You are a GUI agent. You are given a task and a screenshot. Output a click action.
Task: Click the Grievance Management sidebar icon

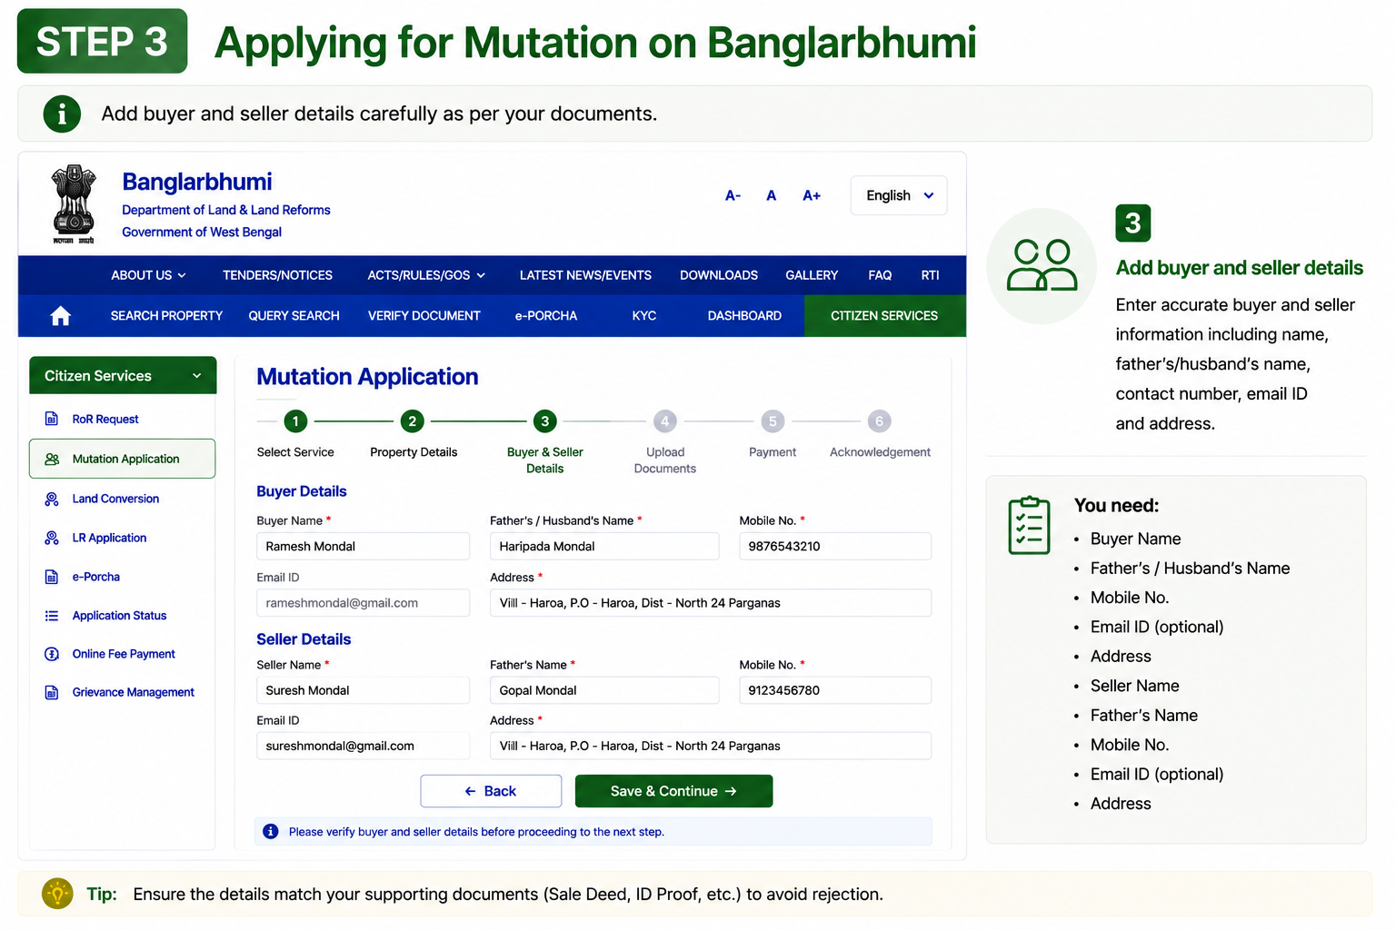(52, 692)
